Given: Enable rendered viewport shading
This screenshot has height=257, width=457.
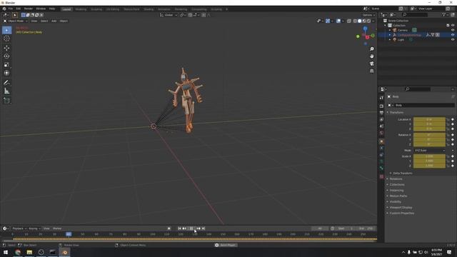Looking at the screenshot, I should (x=369, y=21).
